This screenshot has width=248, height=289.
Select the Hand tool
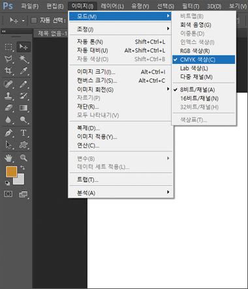8,158
